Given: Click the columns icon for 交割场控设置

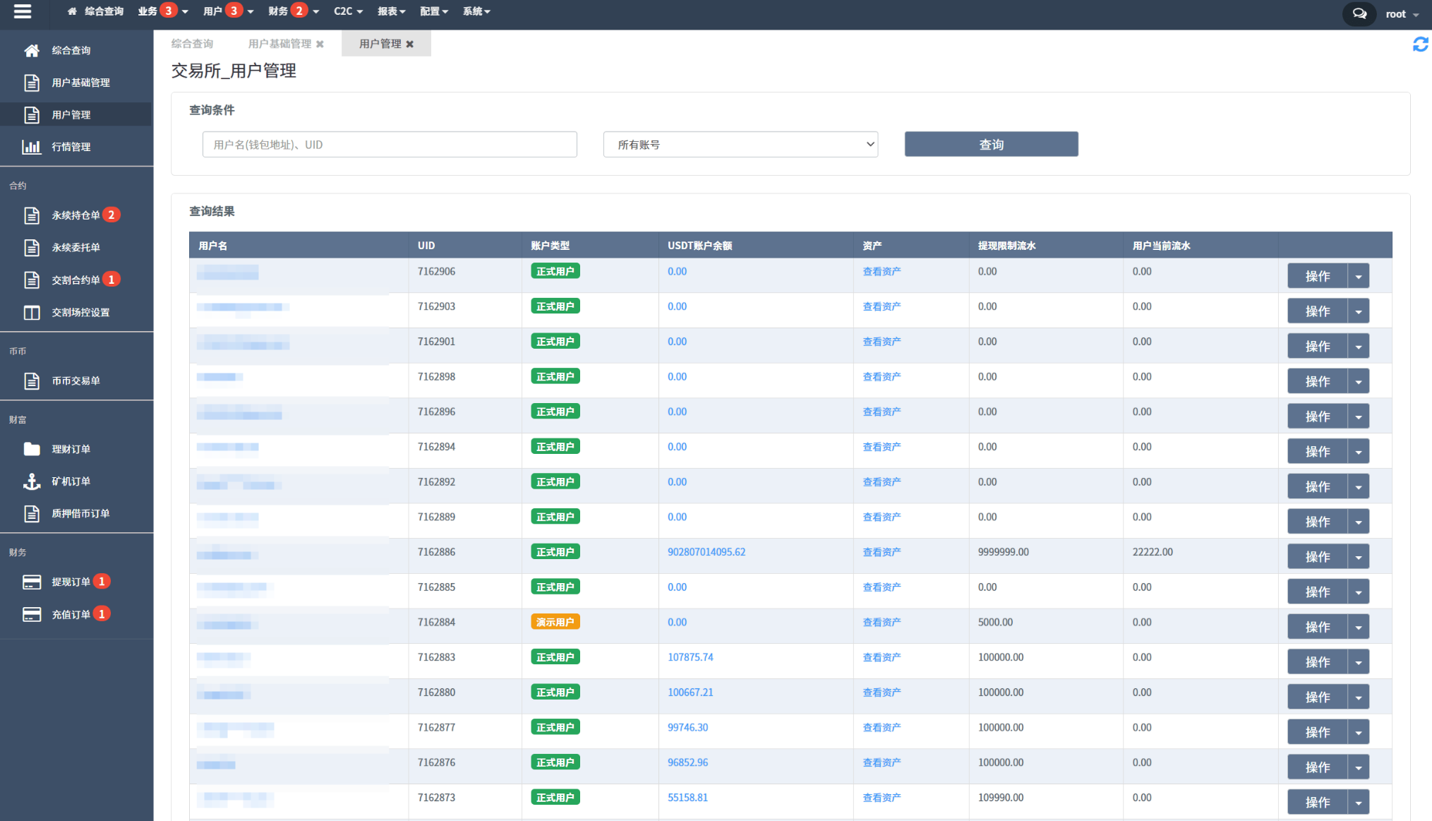Looking at the screenshot, I should [32, 312].
